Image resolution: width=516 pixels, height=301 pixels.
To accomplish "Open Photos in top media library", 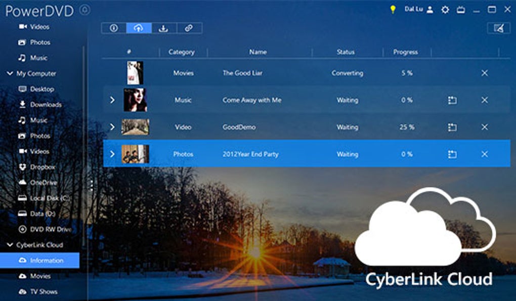I will tap(34, 42).
